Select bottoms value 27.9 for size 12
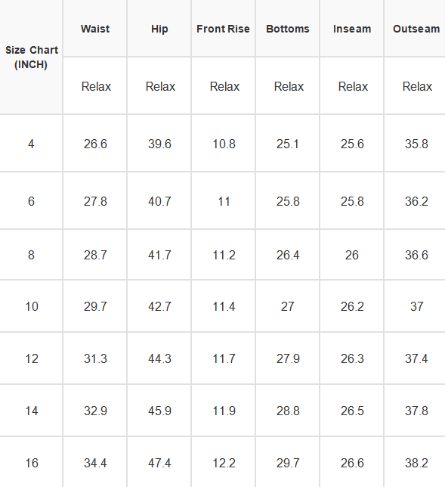 (x=288, y=358)
